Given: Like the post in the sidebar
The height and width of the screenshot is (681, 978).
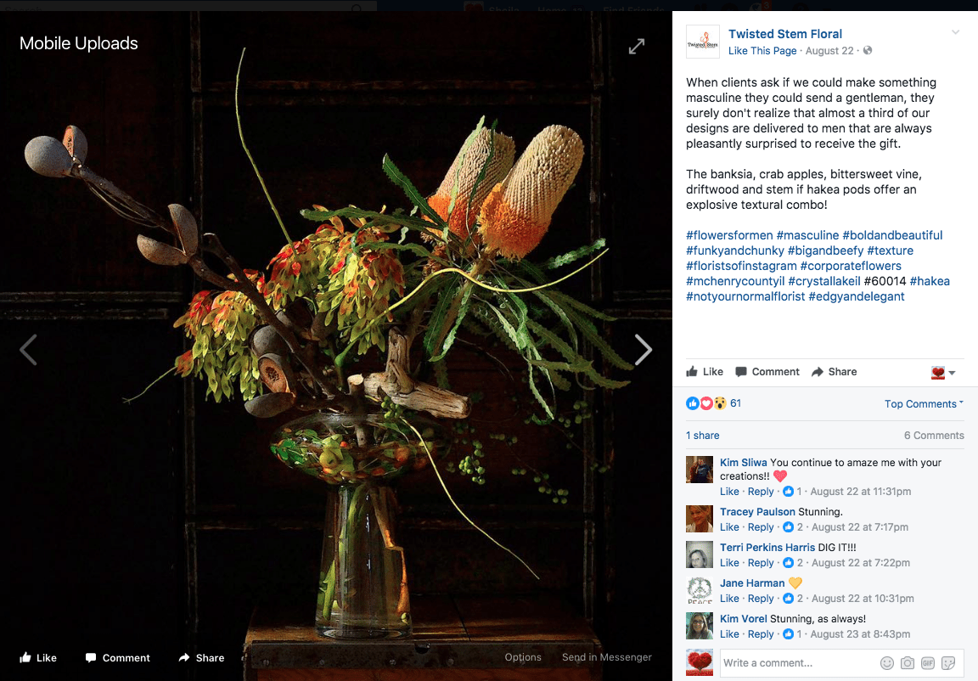Looking at the screenshot, I should [705, 372].
